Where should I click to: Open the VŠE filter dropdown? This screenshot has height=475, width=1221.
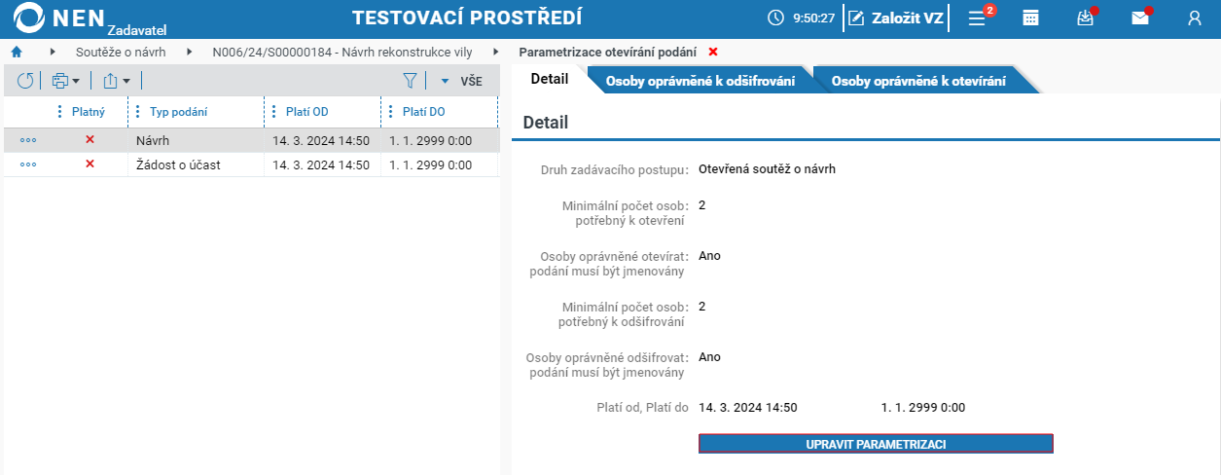462,81
